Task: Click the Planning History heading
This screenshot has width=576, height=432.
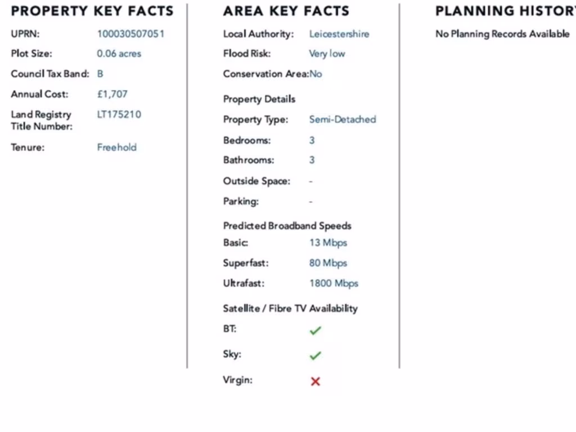Action: [505, 11]
